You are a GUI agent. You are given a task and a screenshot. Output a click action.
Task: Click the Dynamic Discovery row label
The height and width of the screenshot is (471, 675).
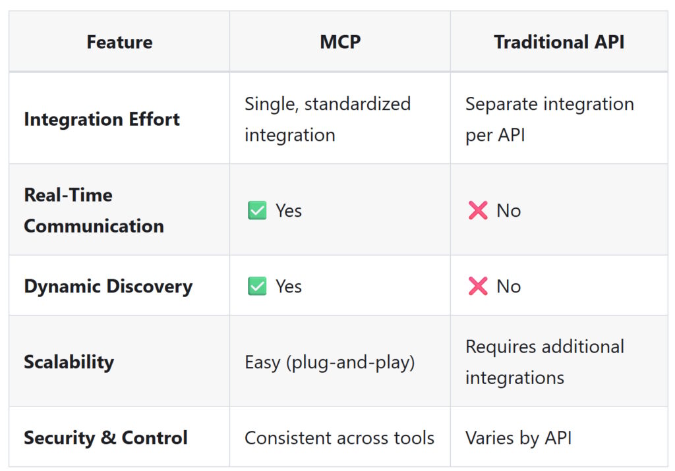pos(109,287)
